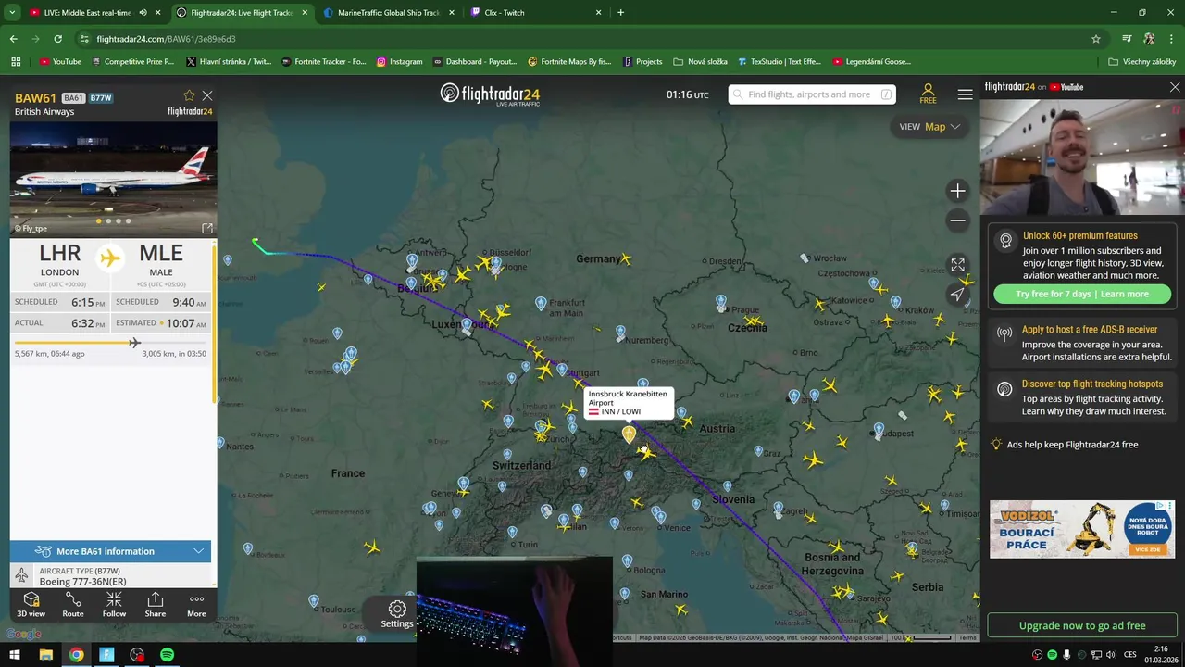Viewport: 1185px width, 667px height.
Task: Click the Vodizol excavator advertisement
Action: click(1082, 529)
